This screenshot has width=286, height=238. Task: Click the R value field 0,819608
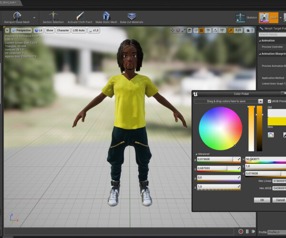pyautogui.click(x=219, y=159)
